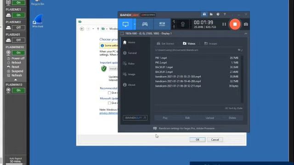Image resolution: width=294 pixels, height=165 pixels.
Task: Toggle PLABSA01 power Off switch
Action: pyautogui.click(x=18, y=40)
